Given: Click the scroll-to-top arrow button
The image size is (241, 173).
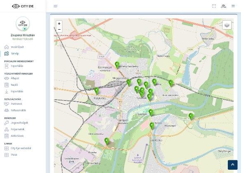Looking at the screenshot, I should coord(232,165).
